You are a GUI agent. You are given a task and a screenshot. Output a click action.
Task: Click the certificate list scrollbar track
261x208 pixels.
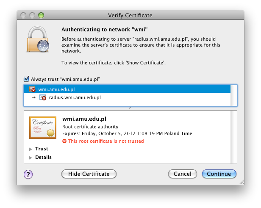point(233,95)
